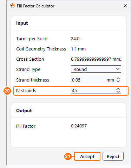131x168 pixels.
Task: Click the Coil Geometry Thickness label
Action: coord(41,49)
